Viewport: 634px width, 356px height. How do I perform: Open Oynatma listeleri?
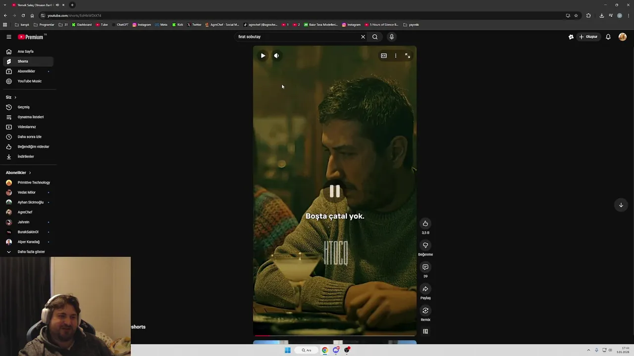[x=28, y=117]
